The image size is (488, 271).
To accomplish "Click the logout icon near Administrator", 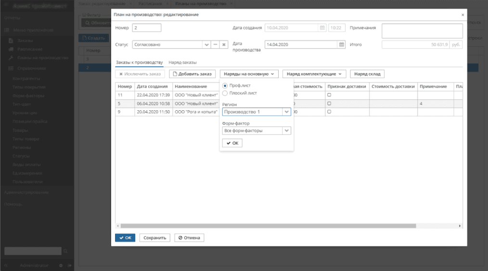I will pyautogui.click(x=70, y=265).
